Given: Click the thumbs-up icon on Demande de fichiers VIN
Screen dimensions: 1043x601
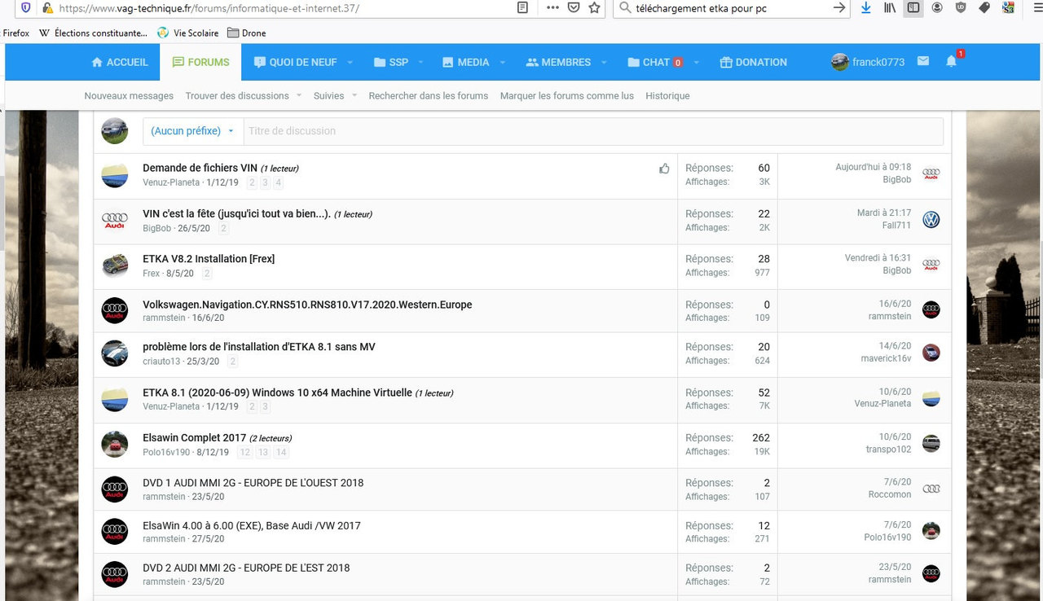Looking at the screenshot, I should coord(664,169).
